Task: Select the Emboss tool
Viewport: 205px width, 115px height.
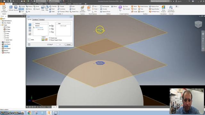Action: (29, 6)
